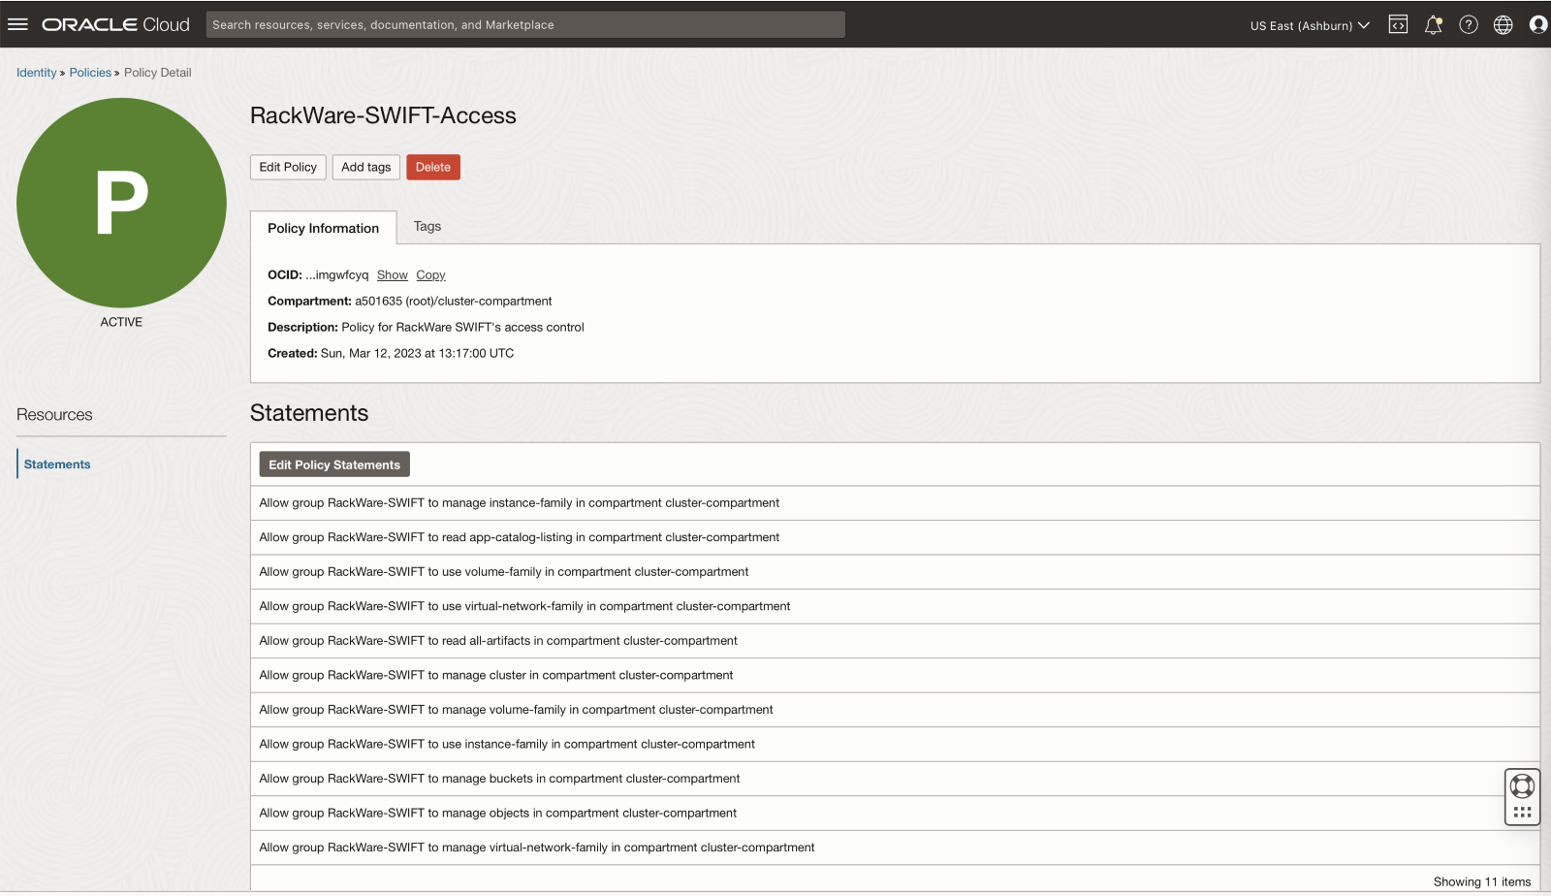The image size is (1551, 896).
Task: Select the 'manage volume-family' statement row
Action: point(895,710)
